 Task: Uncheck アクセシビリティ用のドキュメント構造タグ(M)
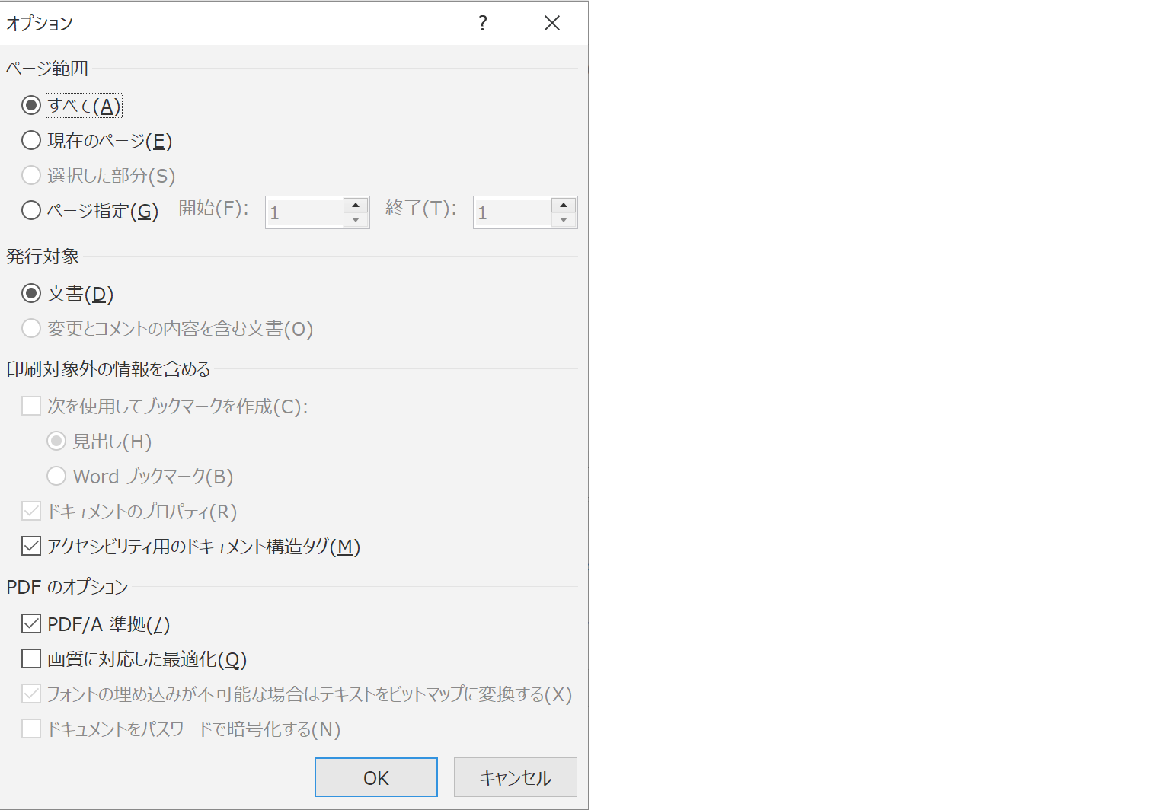point(31,546)
